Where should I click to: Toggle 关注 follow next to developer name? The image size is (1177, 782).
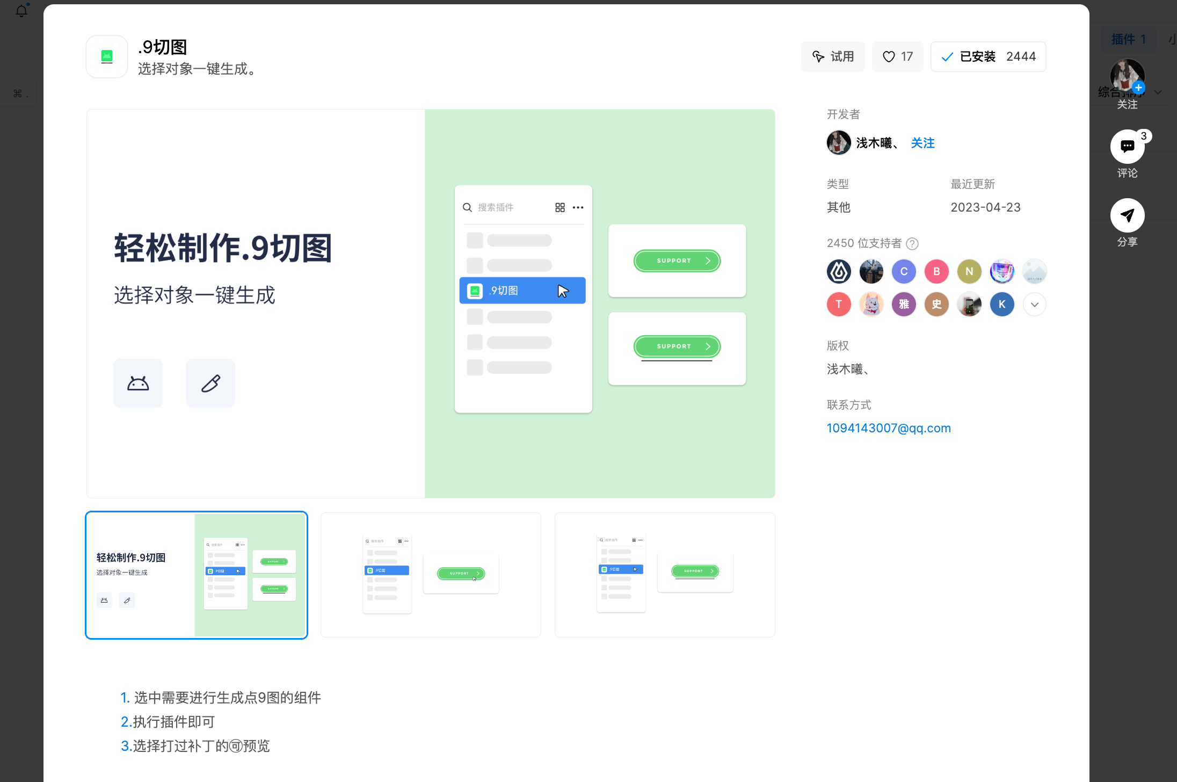pyautogui.click(x=922, y=143)
